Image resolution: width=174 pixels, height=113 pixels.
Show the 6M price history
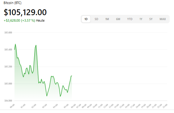(x=118, y=19)
